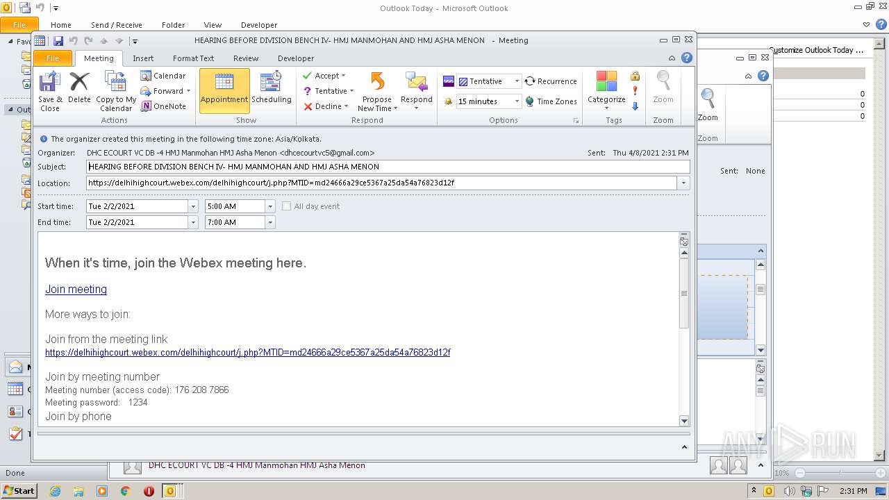
Task: Click the Sent date Thu 4/8/2021 text
Action: click(x=651, y=153)
